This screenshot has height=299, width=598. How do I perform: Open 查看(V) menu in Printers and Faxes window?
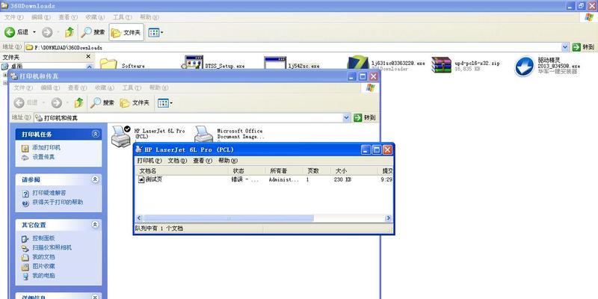click(78, 87)
